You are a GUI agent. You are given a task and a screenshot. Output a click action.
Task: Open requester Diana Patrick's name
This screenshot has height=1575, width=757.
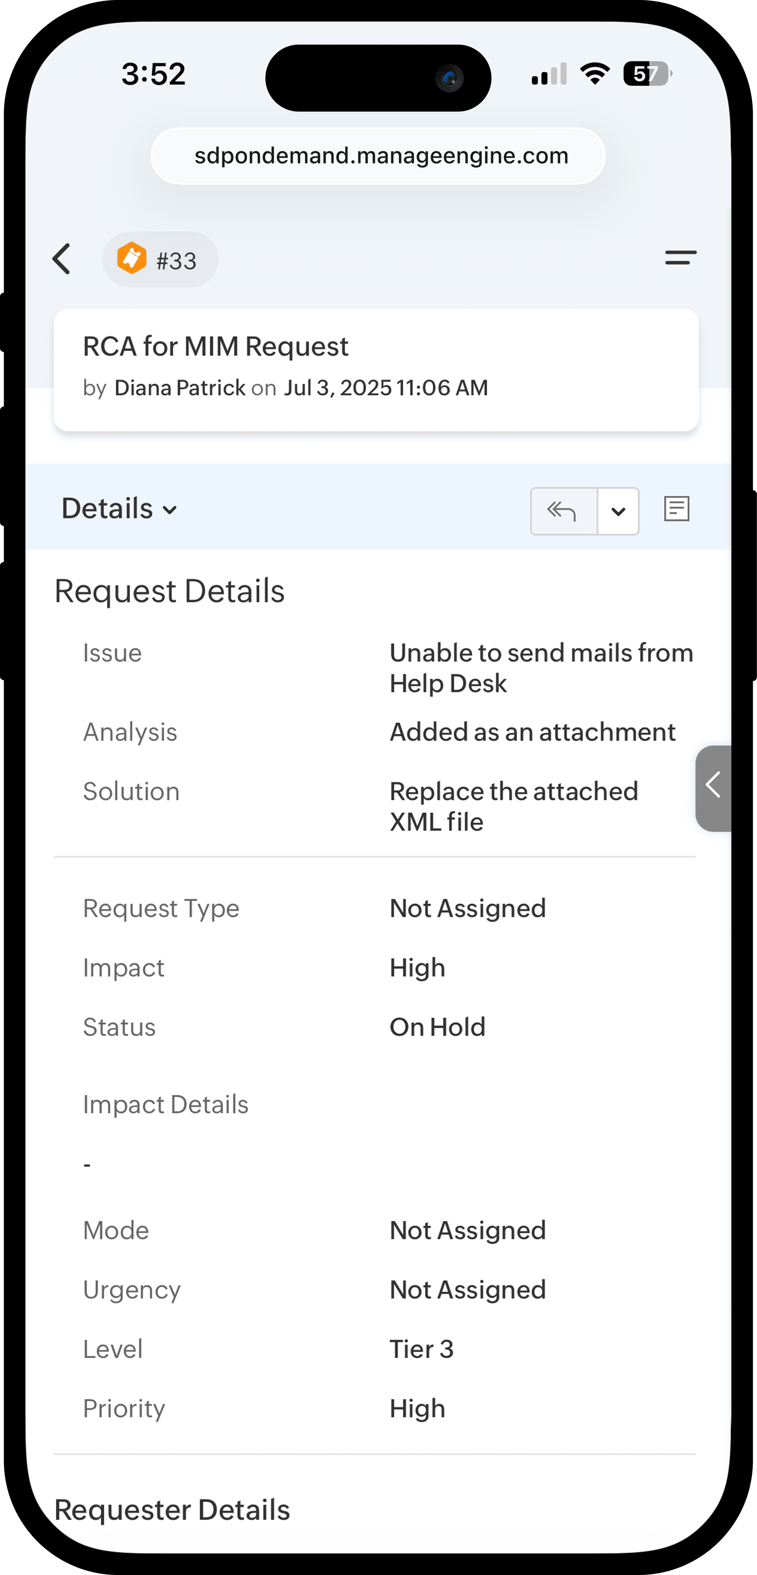[x=180, y=388]
